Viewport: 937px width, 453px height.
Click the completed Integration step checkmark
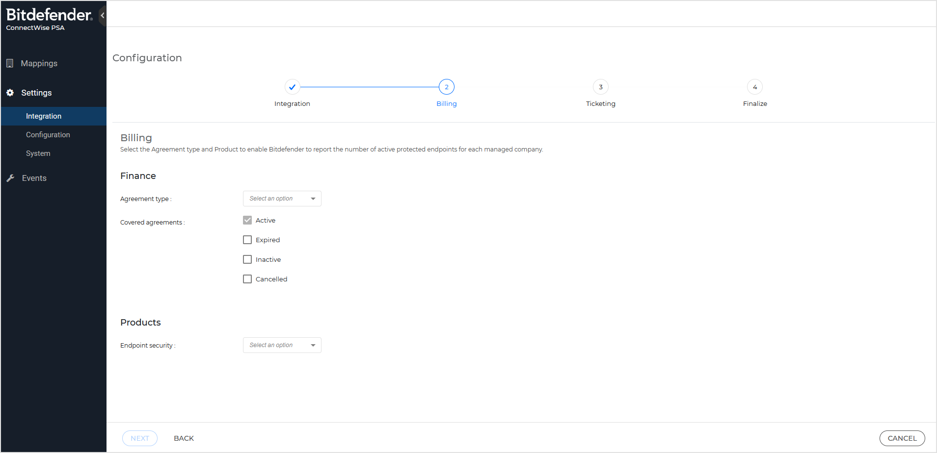tap(292, 87)
